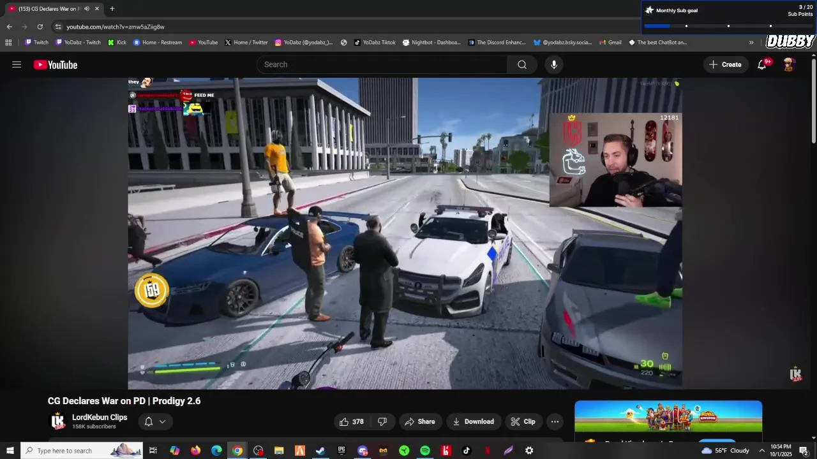817x459 pixels.
Task: Open the Nightbot Dashboard bookmark
Action: (x=431, y=43)
